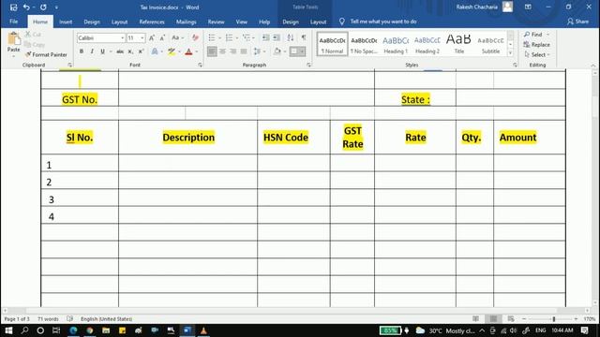Click the Redo/Repeat icon
The height and width of the screenshot is (337, 600).
[x=43, y=7]
